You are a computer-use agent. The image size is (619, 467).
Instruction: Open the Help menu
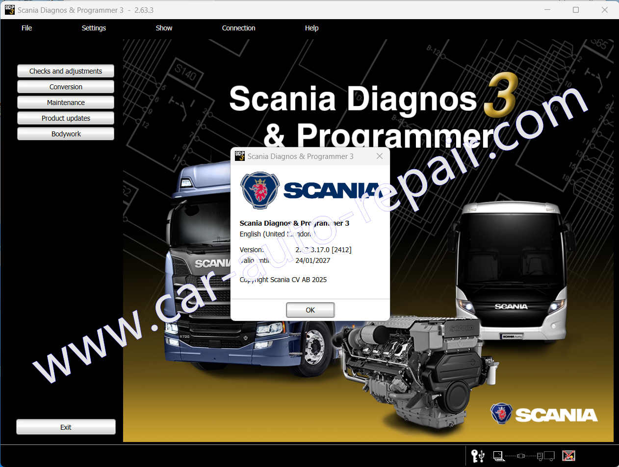311,28
